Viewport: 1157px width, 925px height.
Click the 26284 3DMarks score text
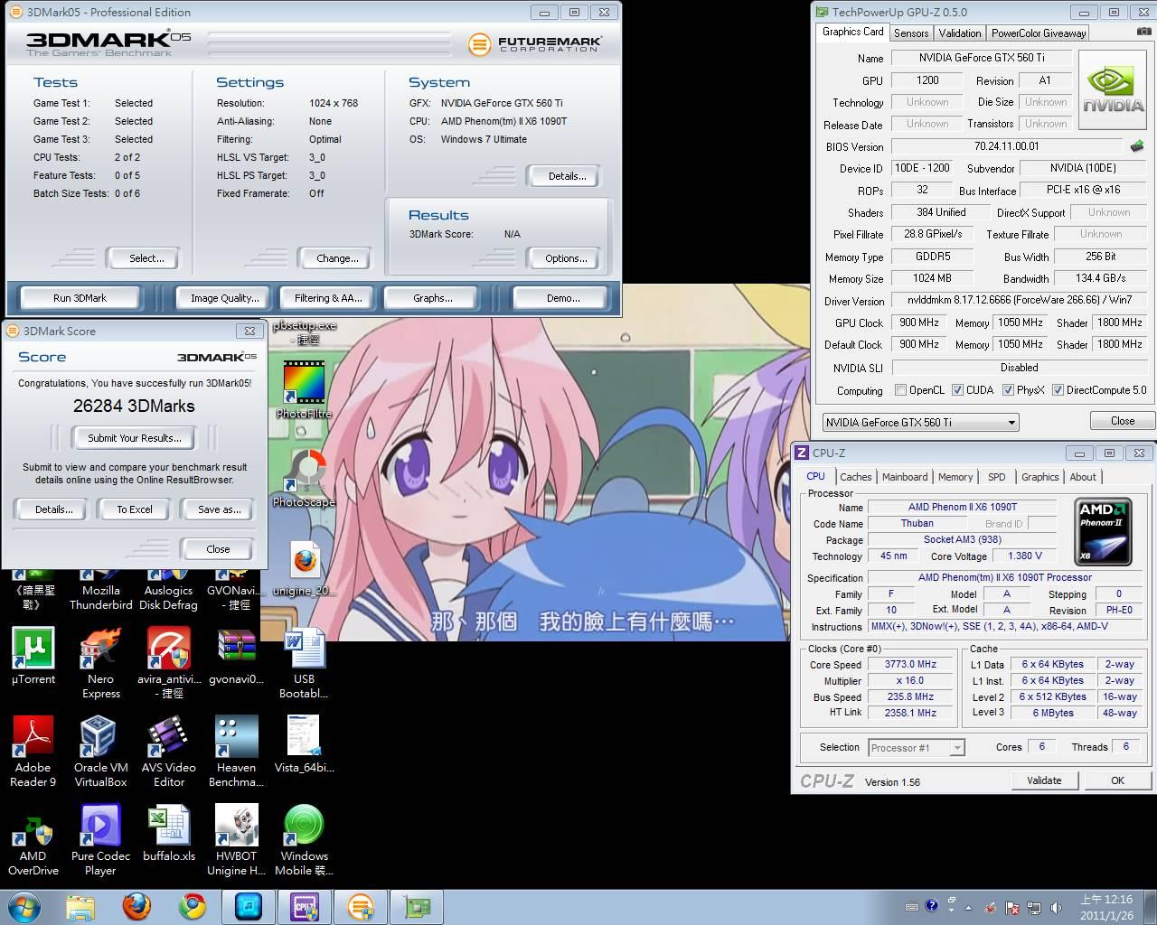(134, 406)
